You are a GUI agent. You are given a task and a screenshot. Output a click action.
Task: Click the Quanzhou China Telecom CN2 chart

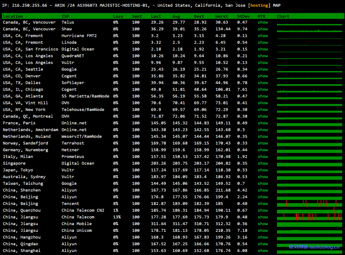[x=309, y=211]
